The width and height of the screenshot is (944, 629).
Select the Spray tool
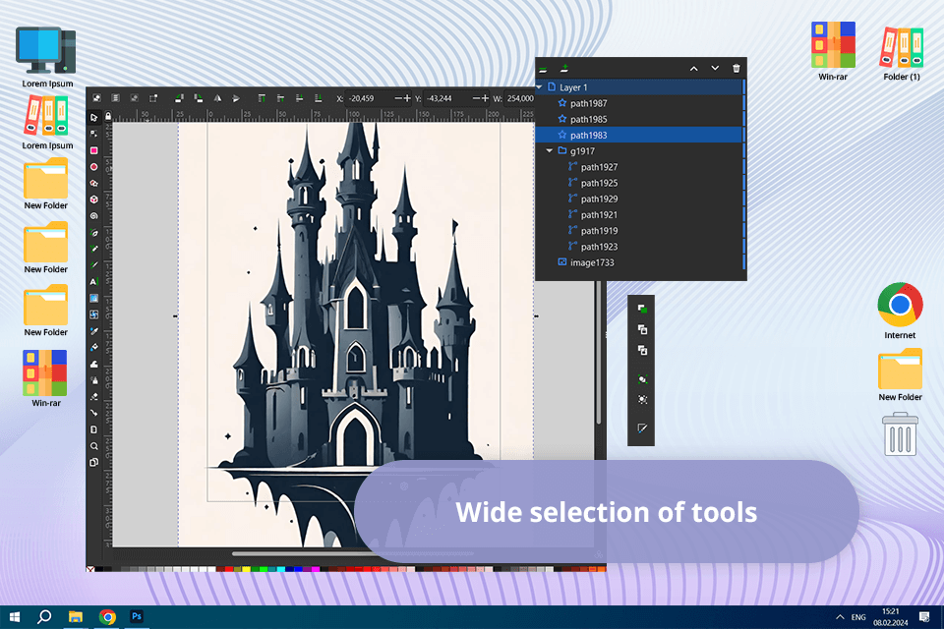[x=94, y=380]
